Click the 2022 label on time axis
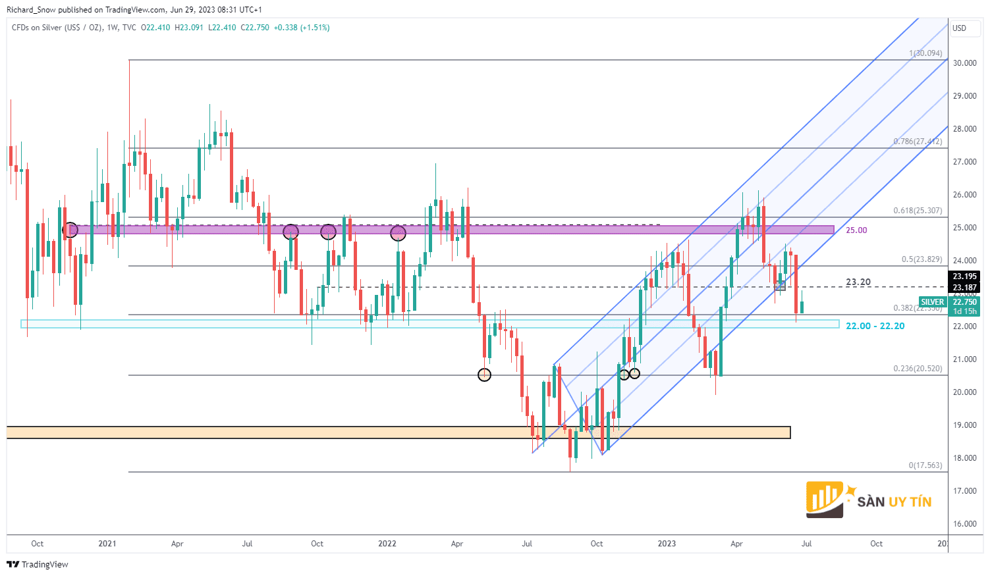This screenshot has width=990, height=576. click(x=387, y=544)
